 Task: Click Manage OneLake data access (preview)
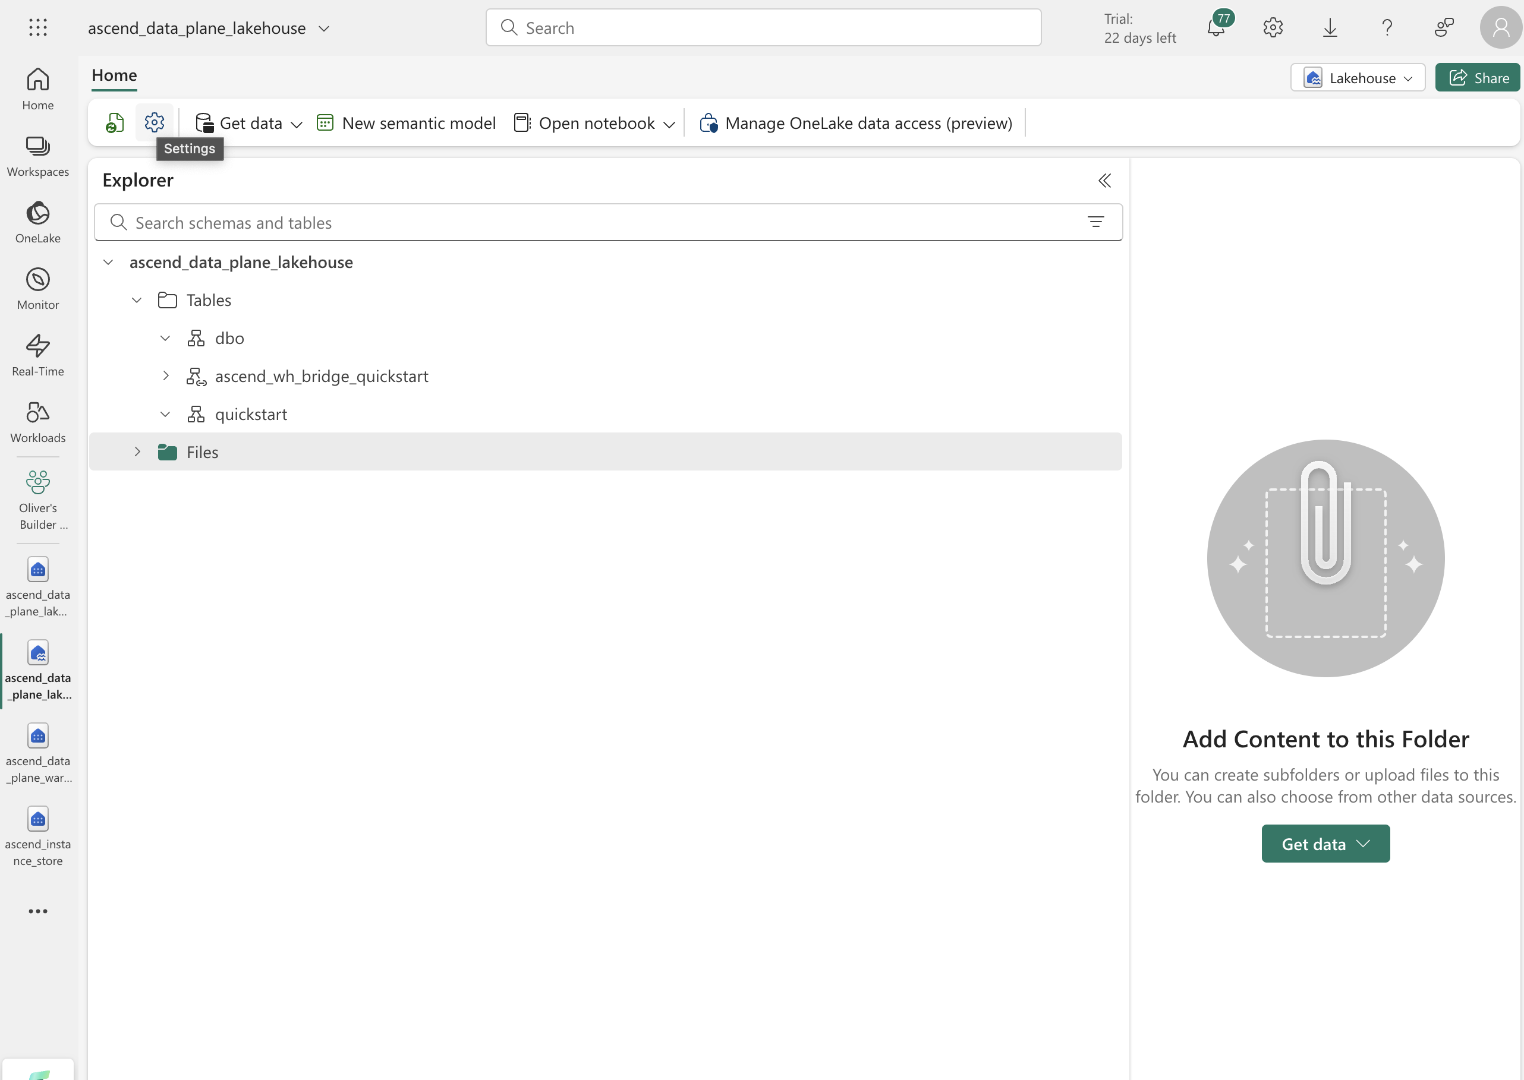pos(855,123)
